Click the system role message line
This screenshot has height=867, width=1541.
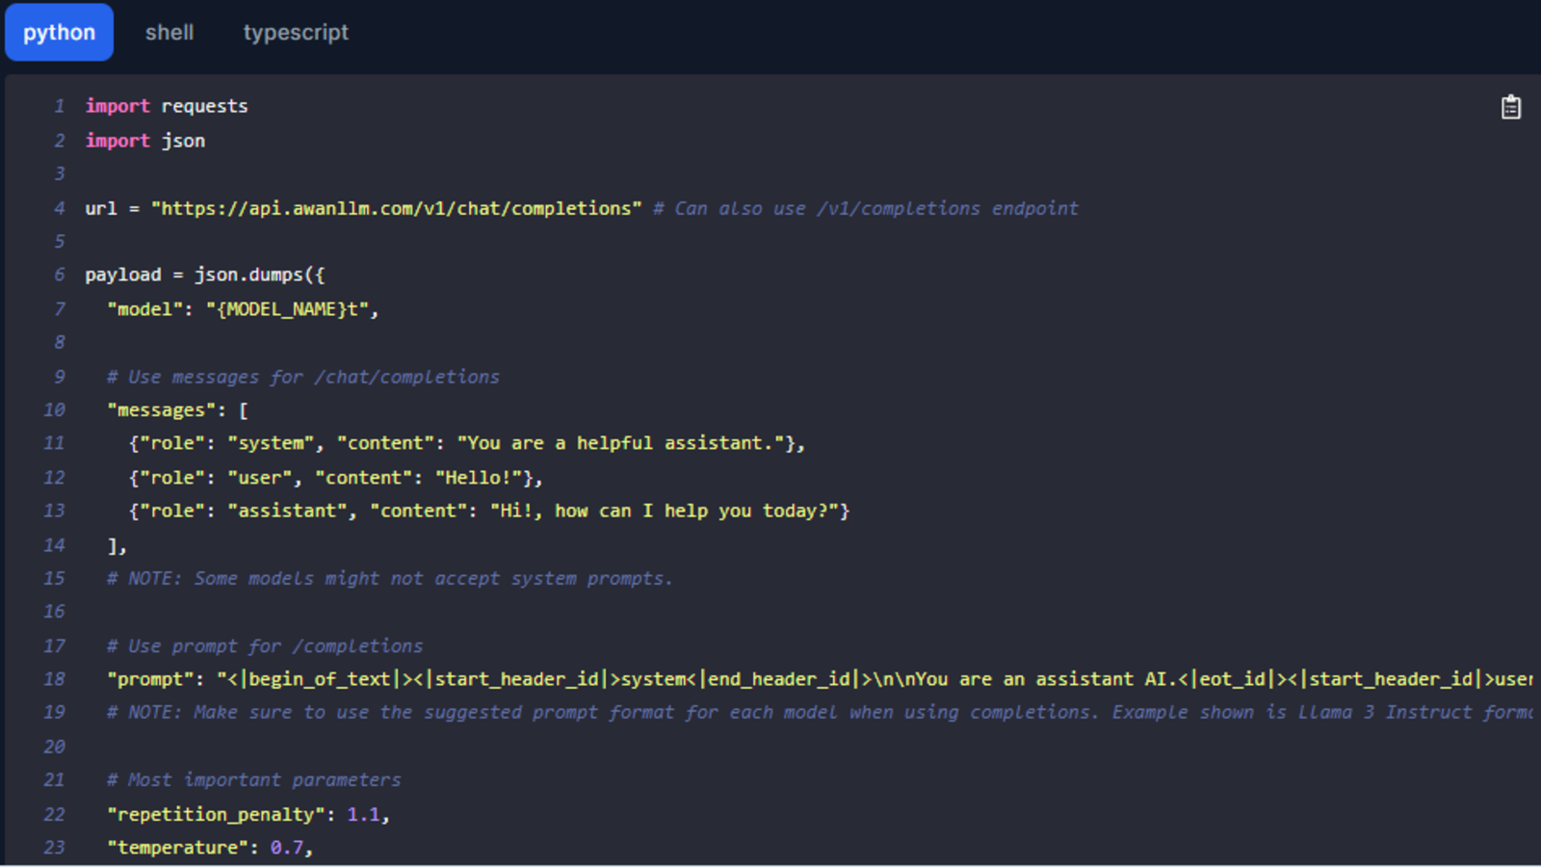pos(467,443)
